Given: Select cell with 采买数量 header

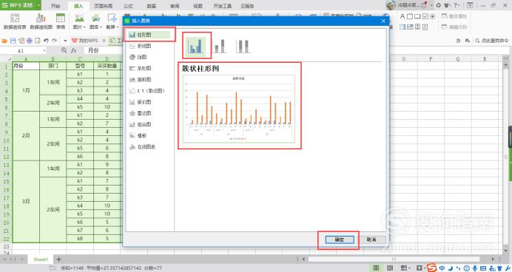Looking at the screenshot, I should 107,66.
